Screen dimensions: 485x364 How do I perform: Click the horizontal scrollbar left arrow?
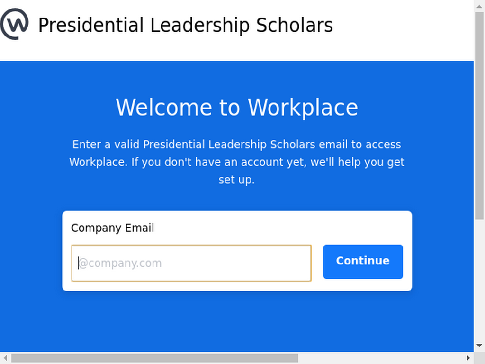[x=5, y=358]
